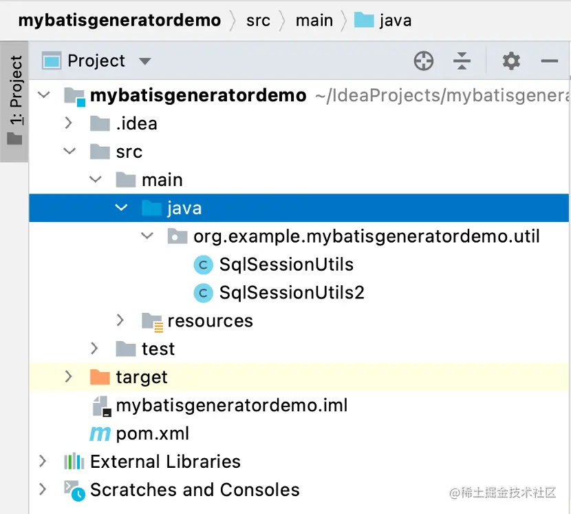
Task: Expand the .idea folder
Action: [68, 123]
